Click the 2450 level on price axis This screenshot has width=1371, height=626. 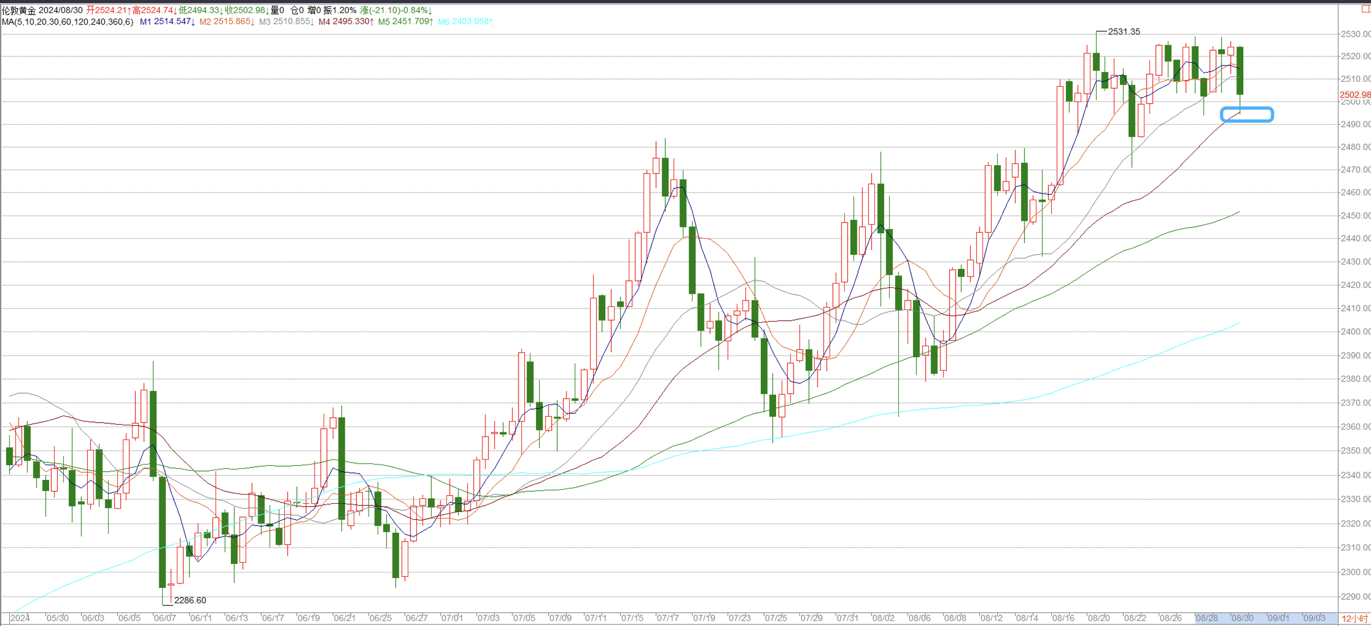pos(1355,215)
